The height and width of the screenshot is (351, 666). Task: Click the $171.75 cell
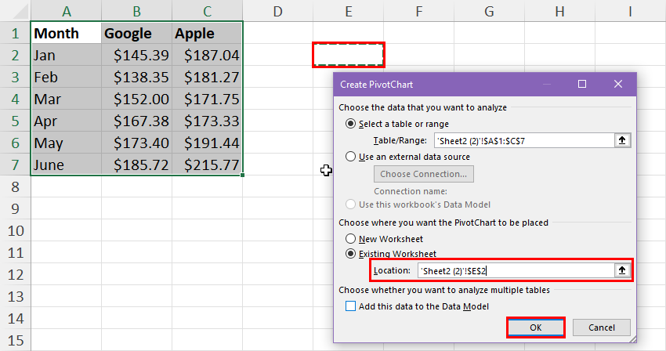click(208, 99)
